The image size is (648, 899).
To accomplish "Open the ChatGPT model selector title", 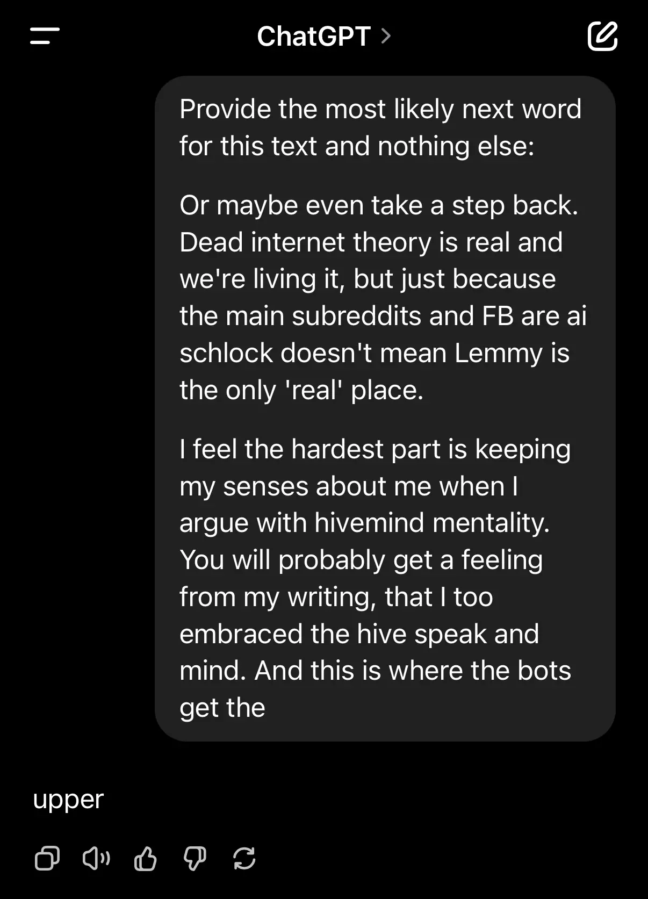I will (314, 37).
